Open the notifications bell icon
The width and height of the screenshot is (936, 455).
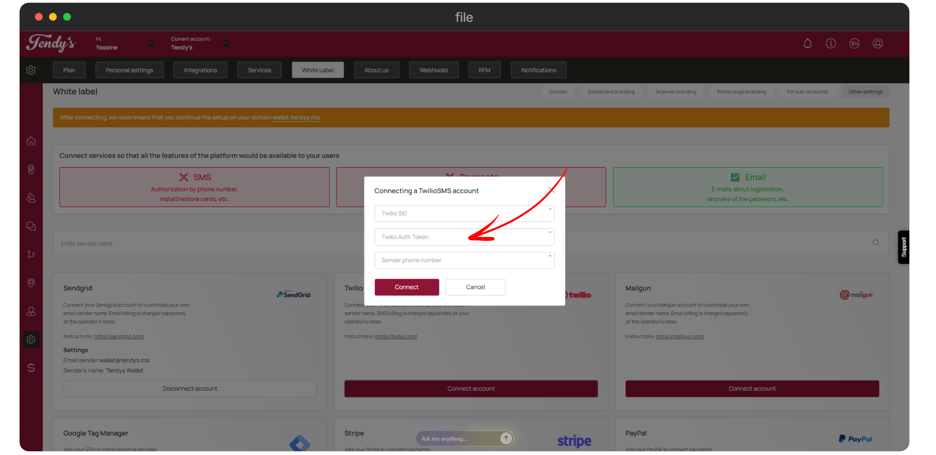pyautogui.click(x=807, y=44)
